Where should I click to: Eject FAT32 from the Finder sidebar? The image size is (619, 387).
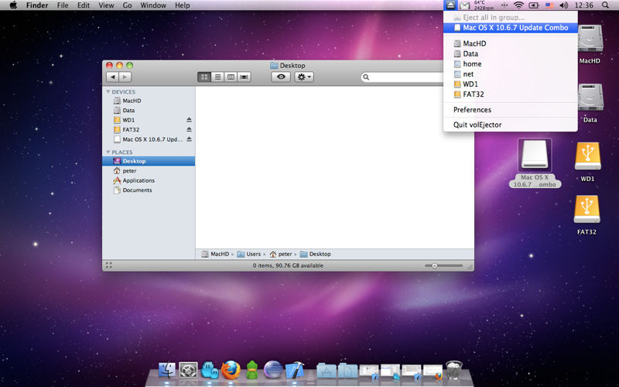click(x=189, y=129)
